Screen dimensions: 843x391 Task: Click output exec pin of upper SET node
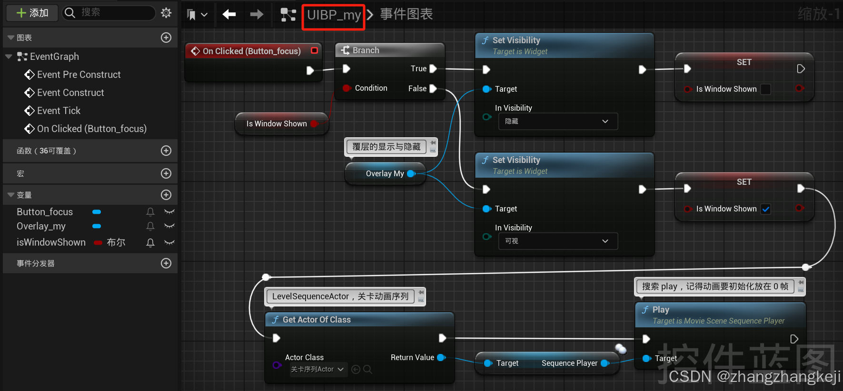[801, 69]
